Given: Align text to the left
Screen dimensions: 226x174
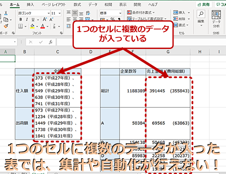Looking at the screenshot, I should coord(69,19).
